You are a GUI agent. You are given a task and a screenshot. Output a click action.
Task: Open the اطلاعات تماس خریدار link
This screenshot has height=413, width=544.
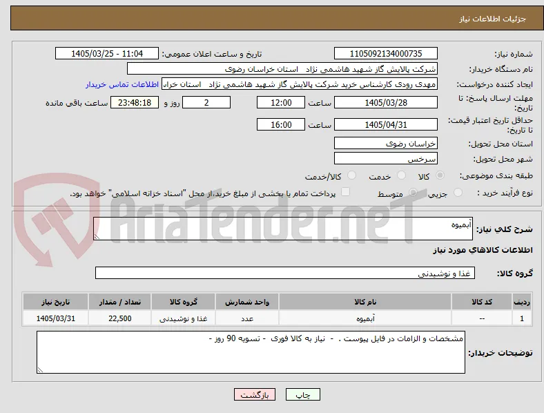tap(122, 84)
